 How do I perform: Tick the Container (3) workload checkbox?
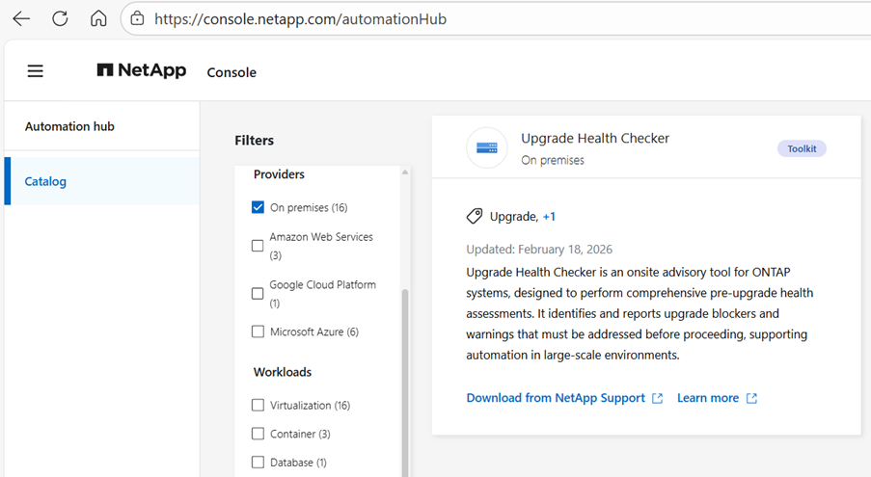point(258,434)
